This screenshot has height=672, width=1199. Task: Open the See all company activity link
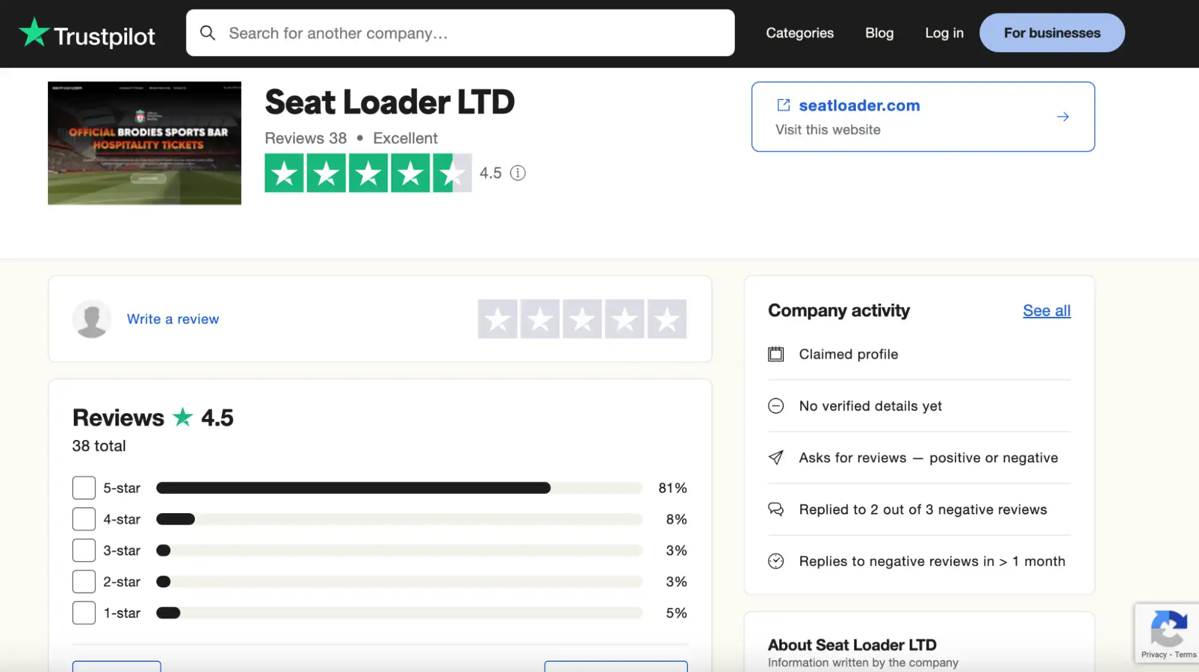point(1046,311)
